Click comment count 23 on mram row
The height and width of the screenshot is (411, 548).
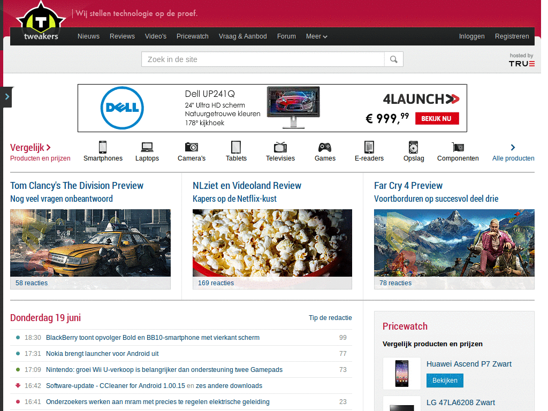pos(343,402)
